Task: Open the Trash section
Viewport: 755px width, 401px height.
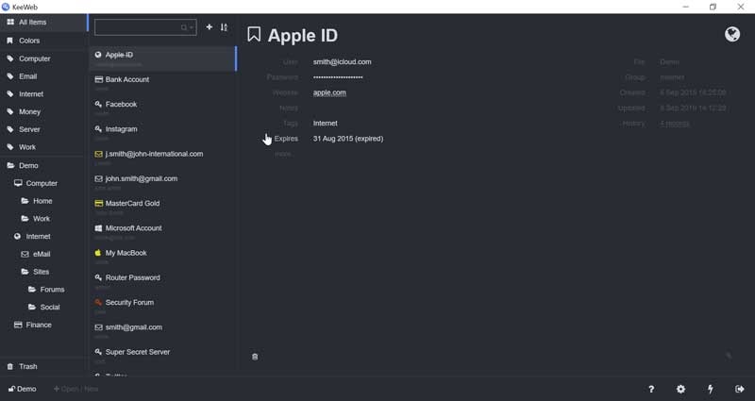Action: point(28,366)
